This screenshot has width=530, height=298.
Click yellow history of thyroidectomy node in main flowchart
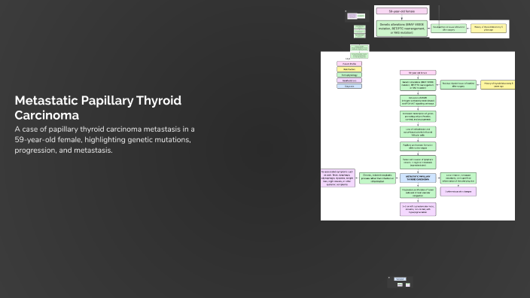[498, 84]
